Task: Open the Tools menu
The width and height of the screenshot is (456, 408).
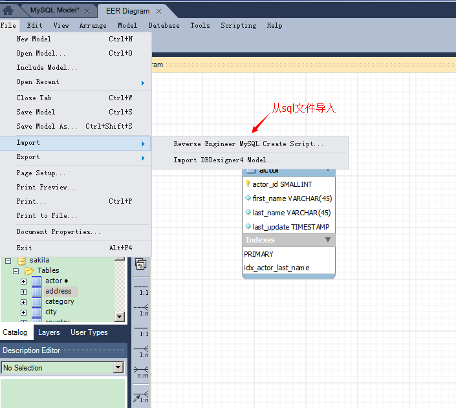Action: coord(200,26)
